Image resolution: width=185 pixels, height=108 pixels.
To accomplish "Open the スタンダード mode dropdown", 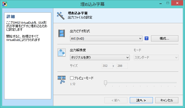I will click(156, 58).
